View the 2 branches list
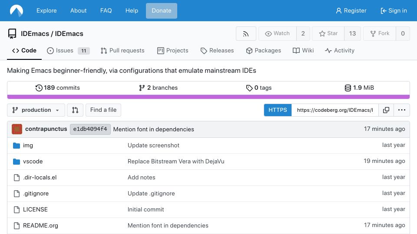The width and height of the screenshot is (417, 234). (158, 88)
